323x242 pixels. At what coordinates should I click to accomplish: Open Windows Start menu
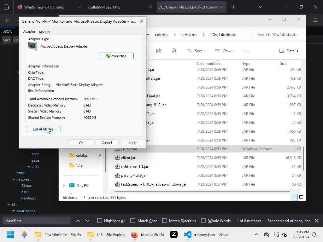(x=10, y=234)
